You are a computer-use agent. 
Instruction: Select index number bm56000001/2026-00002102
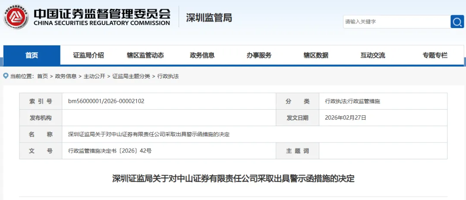click(106, 101)
